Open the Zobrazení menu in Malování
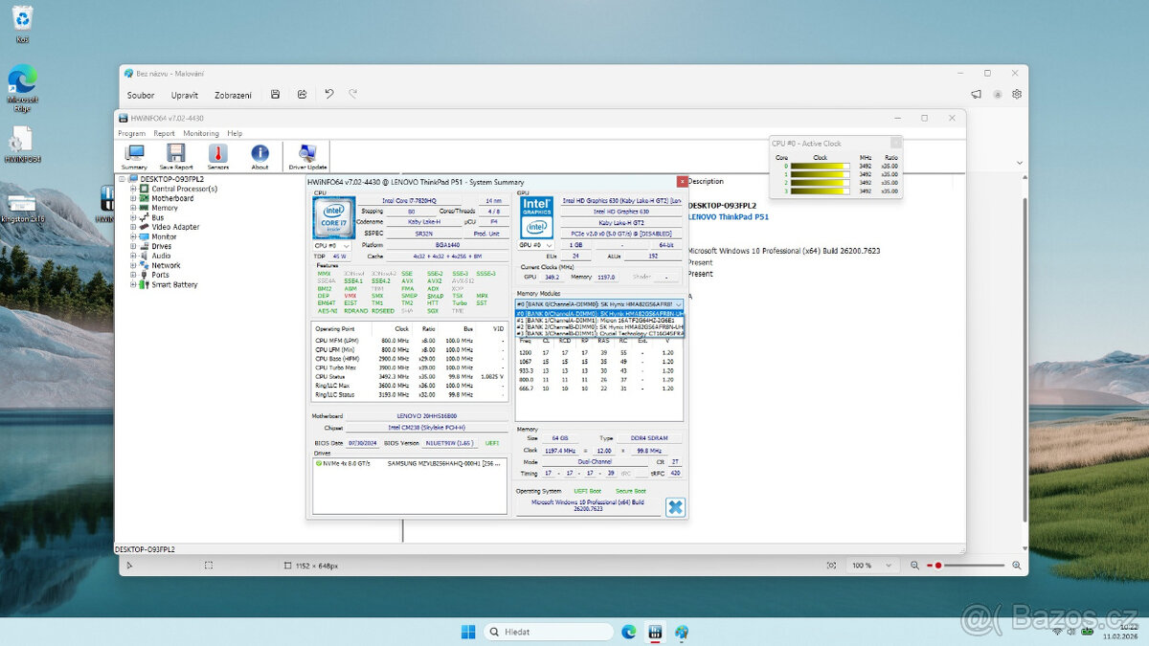1149x646 pixels. coord(234,95)
